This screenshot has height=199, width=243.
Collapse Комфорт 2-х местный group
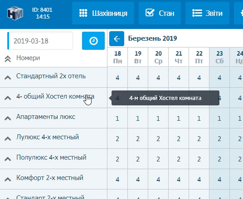click(x=8, y=179)
